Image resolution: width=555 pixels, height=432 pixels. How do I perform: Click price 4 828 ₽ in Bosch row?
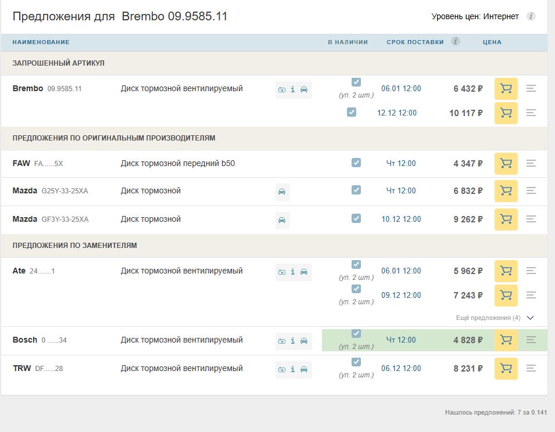[x=468, y=340]
